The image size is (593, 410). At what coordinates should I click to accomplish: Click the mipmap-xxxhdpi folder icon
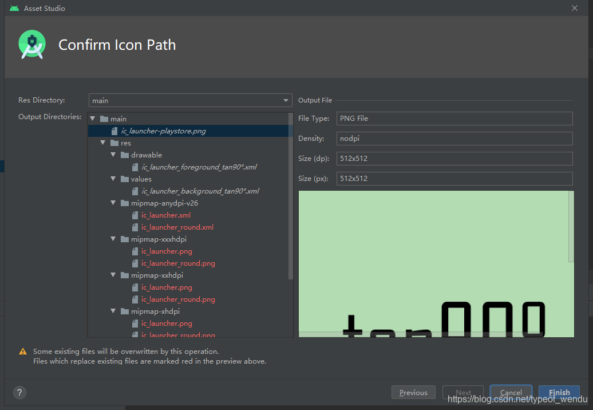[125, 239]
